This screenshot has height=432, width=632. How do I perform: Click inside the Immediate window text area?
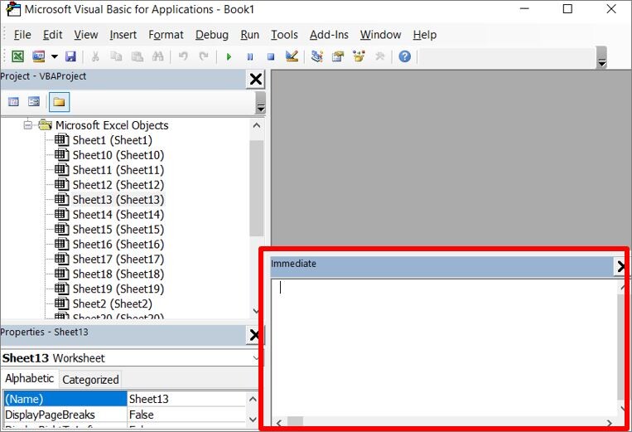tap(444, 348)
